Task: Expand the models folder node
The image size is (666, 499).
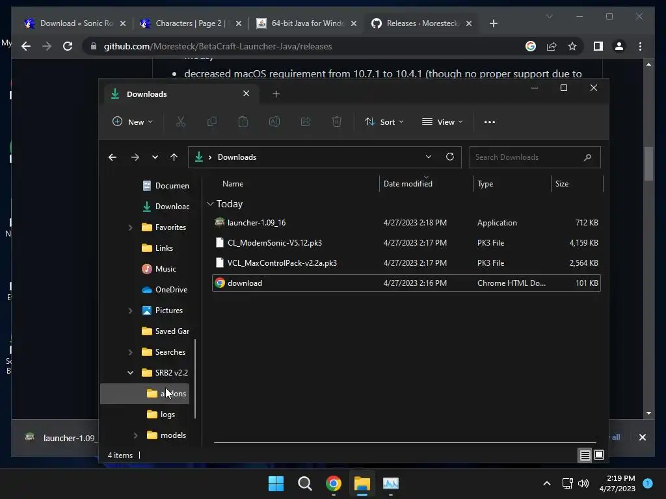Action: pyautogui.click(x=135, y=435)
